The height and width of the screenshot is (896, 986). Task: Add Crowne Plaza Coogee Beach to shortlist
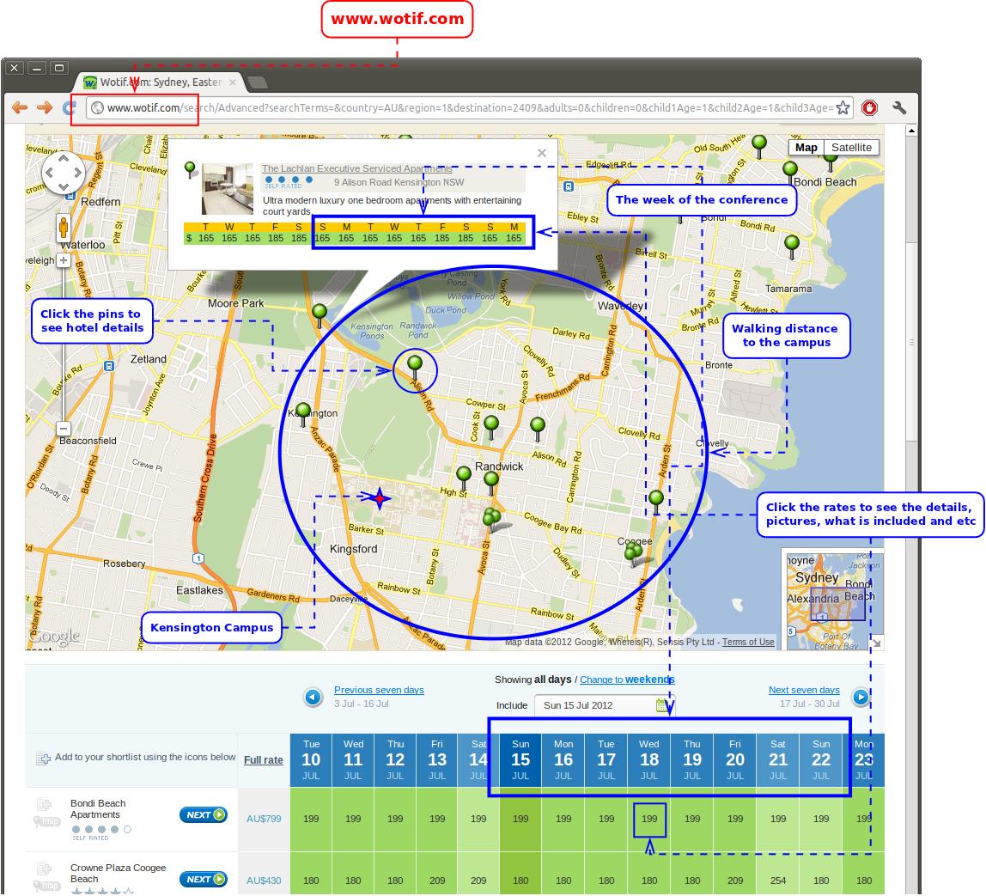click(44, 869)
